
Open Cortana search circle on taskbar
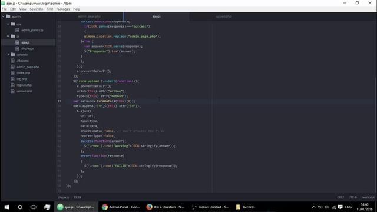point(20,207)
